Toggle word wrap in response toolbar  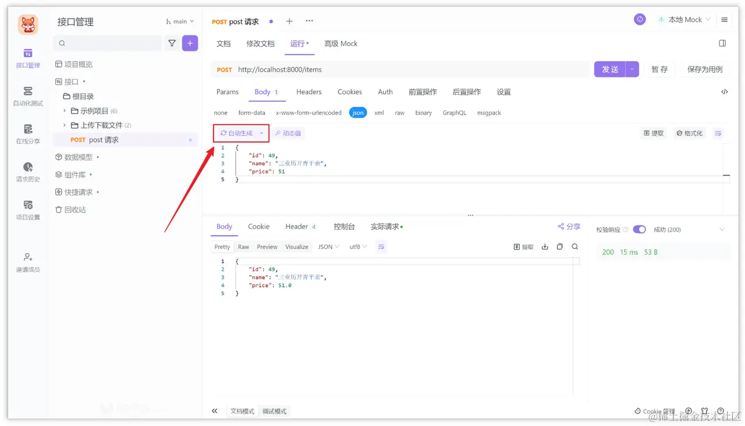[x=381, y=247]
